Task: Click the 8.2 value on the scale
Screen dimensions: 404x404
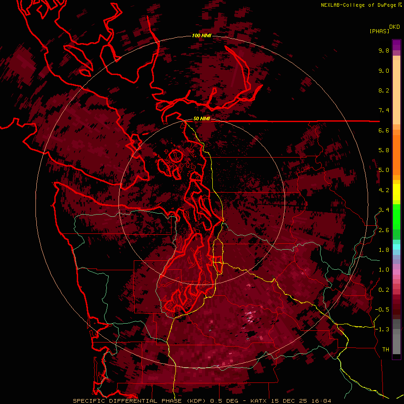Action: pos(384,90)
